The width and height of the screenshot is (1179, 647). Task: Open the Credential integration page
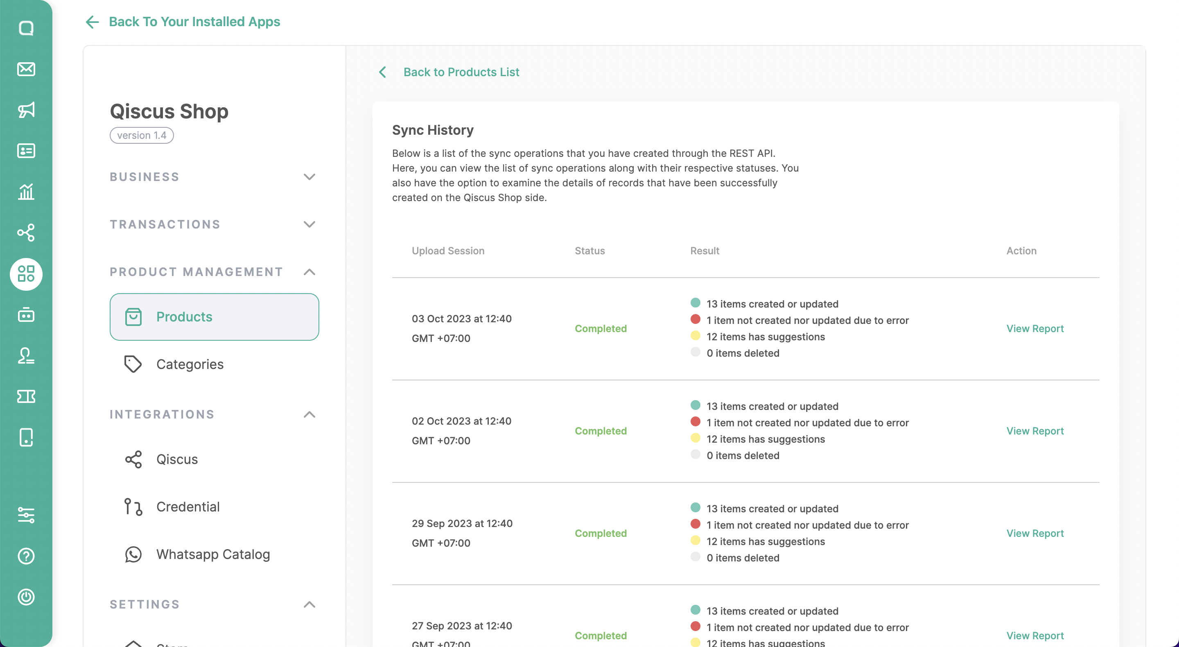187,507
